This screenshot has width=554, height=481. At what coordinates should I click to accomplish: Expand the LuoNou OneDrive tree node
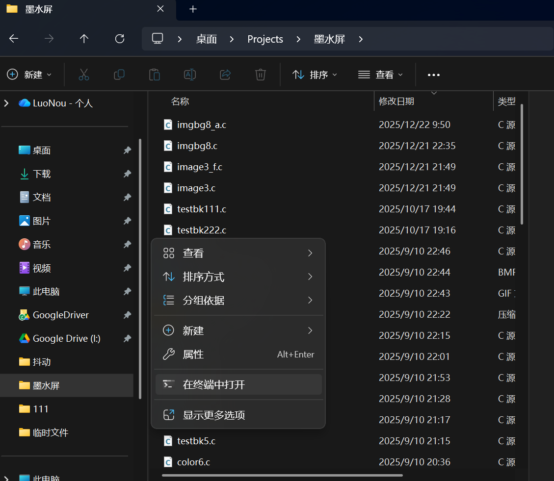(x=6, y=103)
